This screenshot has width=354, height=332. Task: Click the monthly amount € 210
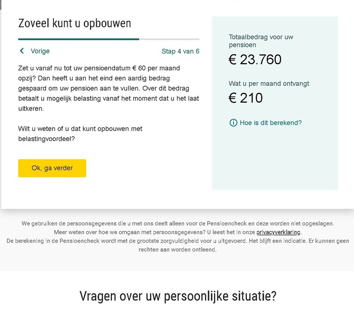246,98
